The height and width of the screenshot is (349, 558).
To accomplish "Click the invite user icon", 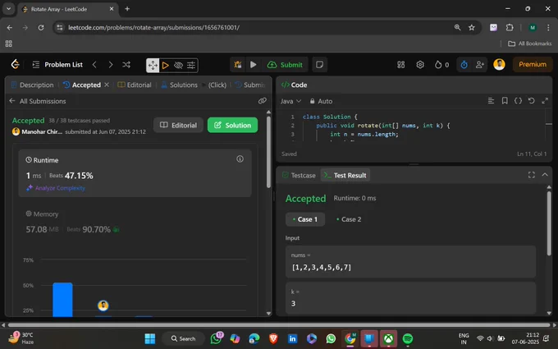I will tap(480, 64).
